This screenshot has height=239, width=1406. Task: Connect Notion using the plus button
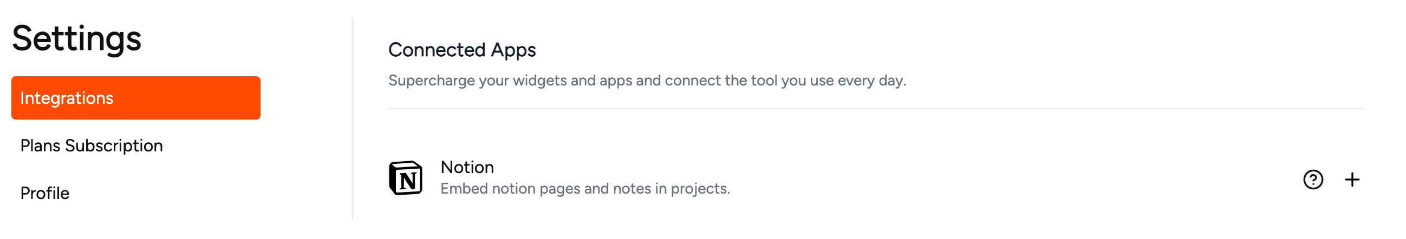tap(1352, 180)
